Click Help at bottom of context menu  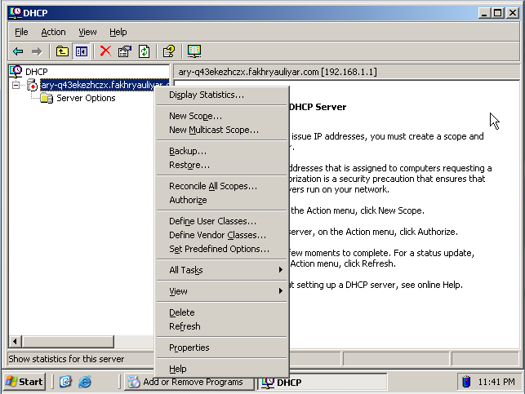tap(221, 369)
